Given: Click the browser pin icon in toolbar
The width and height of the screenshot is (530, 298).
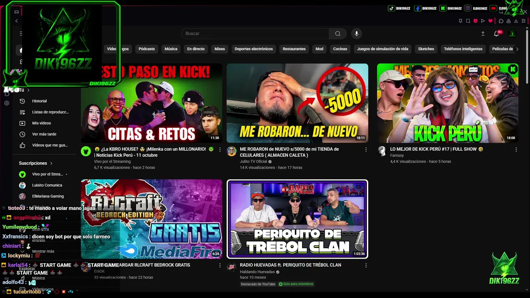Looking at the screenshot, I should click(x=460, y=21).
